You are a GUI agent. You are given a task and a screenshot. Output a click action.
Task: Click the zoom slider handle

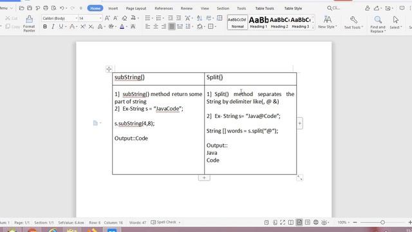pyautogui.click(x=382, y=222)
